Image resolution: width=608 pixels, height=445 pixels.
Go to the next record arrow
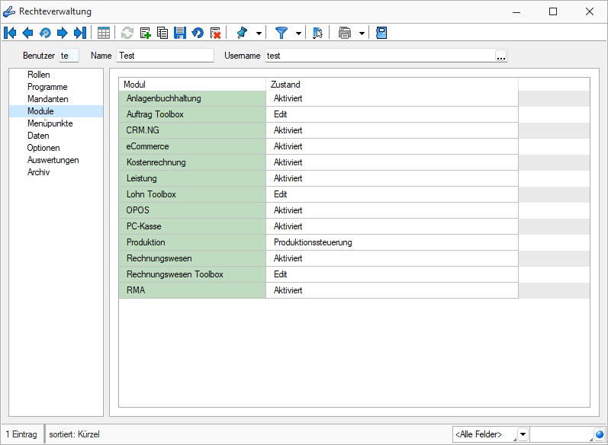click(x=63, y=33)
